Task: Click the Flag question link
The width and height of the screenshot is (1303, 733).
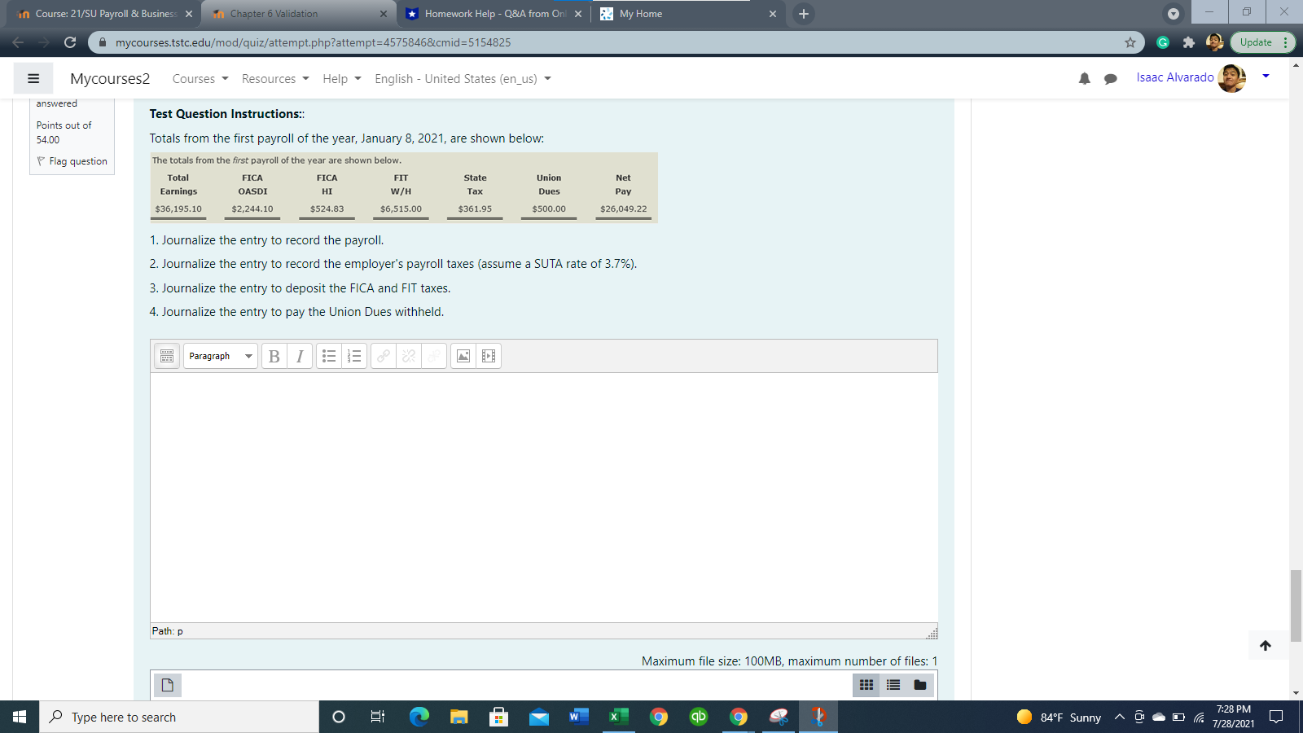Action: 72,161
